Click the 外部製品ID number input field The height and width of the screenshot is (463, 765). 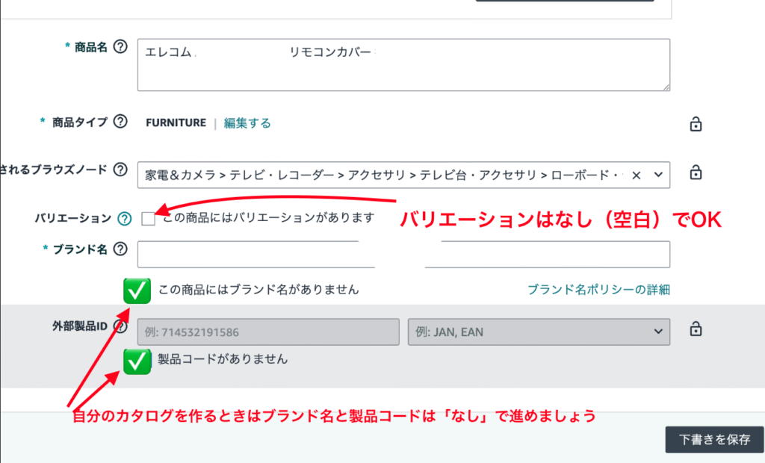click(x=269, y=332)
